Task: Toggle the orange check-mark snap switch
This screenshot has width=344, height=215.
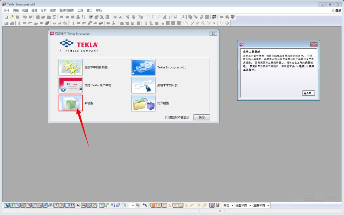Action: point(191,205)
